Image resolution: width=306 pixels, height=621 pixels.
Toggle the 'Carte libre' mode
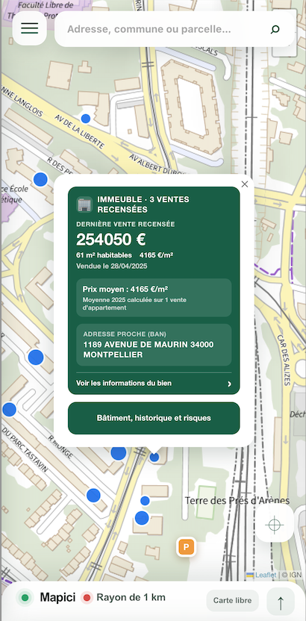click(232, 600)
